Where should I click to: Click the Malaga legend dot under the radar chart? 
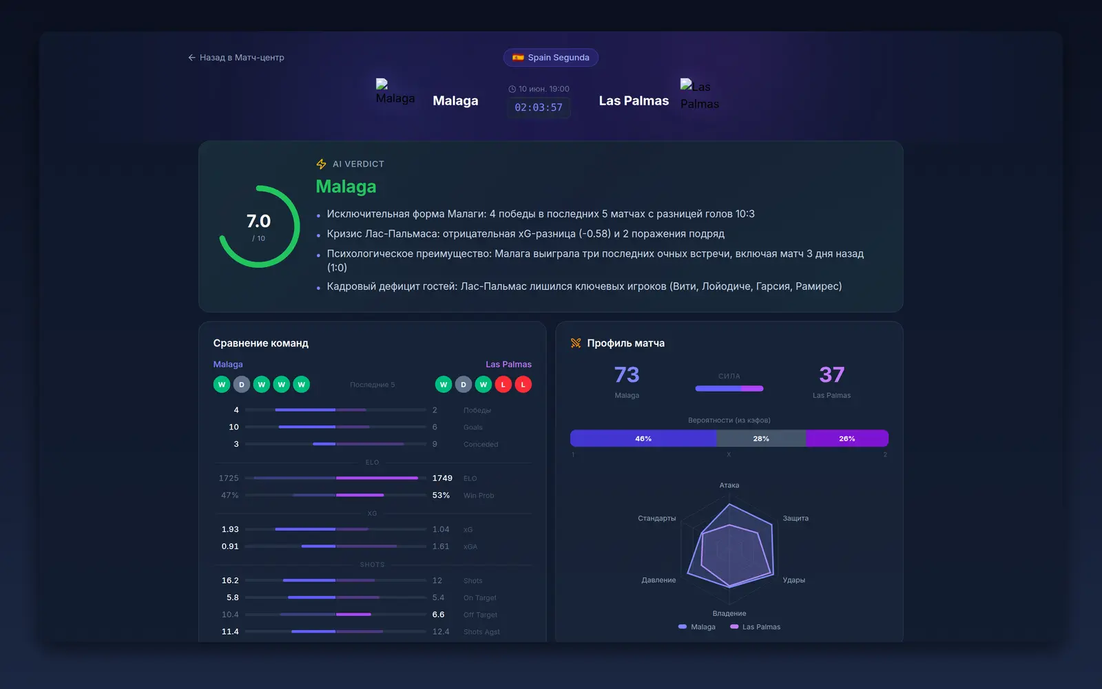click(683, 627)
